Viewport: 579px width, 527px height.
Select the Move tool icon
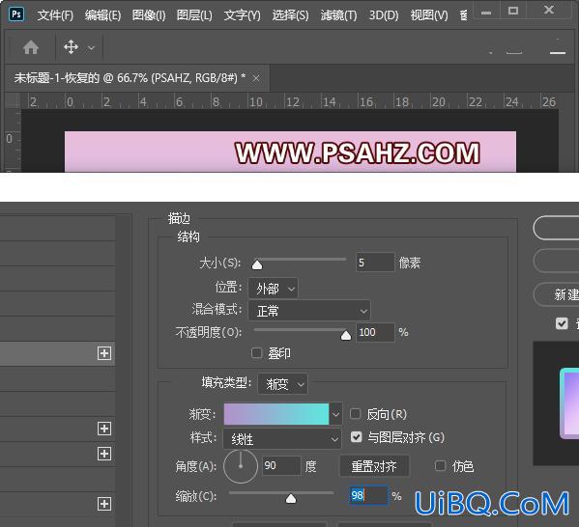click(x=71, y=47)
